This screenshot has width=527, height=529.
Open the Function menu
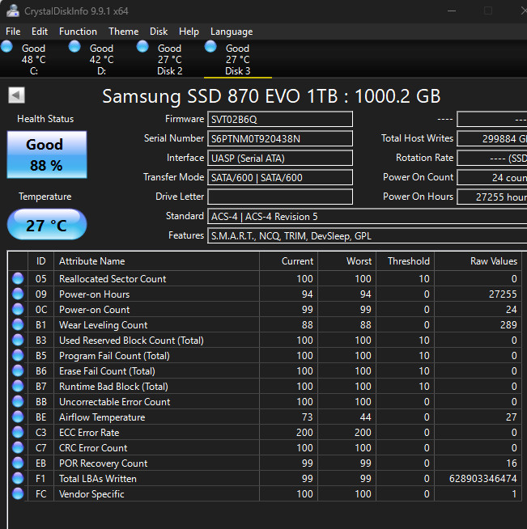click(x=78, y=32)
